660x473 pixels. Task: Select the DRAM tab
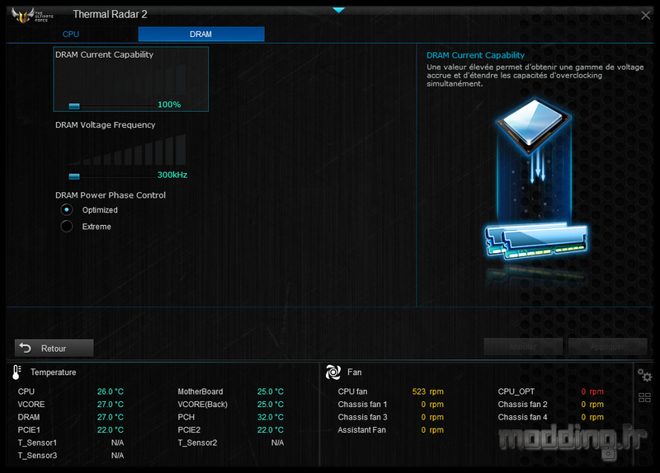(201, 34)
